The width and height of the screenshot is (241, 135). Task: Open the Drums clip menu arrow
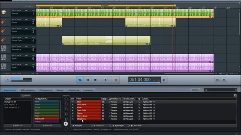click(210, 17)
